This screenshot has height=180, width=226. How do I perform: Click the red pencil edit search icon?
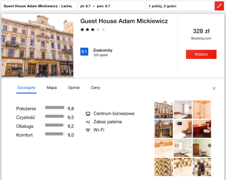pos(219,6)
